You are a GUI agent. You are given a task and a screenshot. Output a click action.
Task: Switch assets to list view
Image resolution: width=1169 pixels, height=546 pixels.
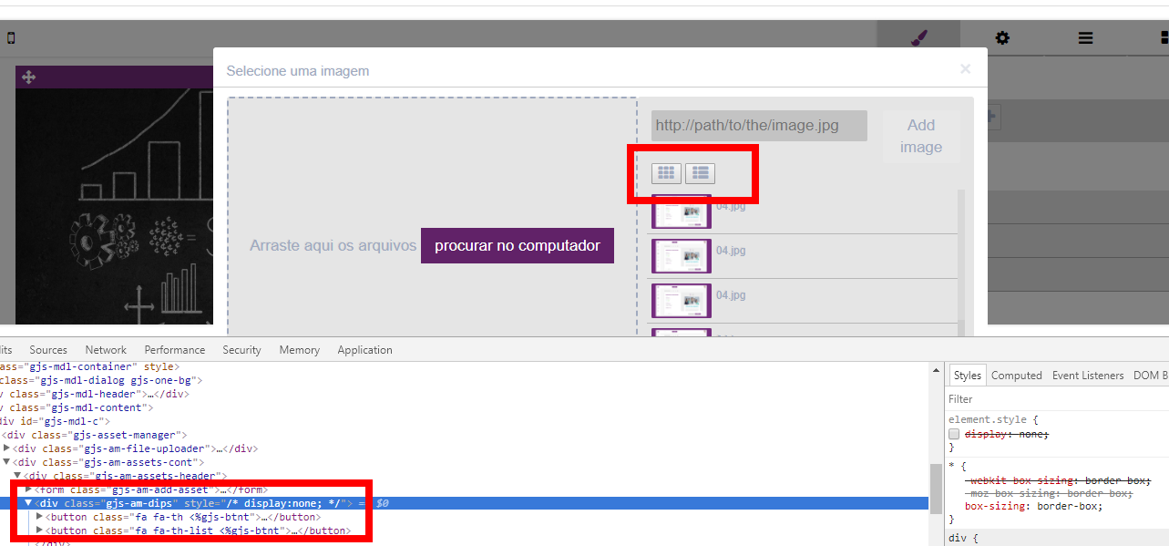700,172
